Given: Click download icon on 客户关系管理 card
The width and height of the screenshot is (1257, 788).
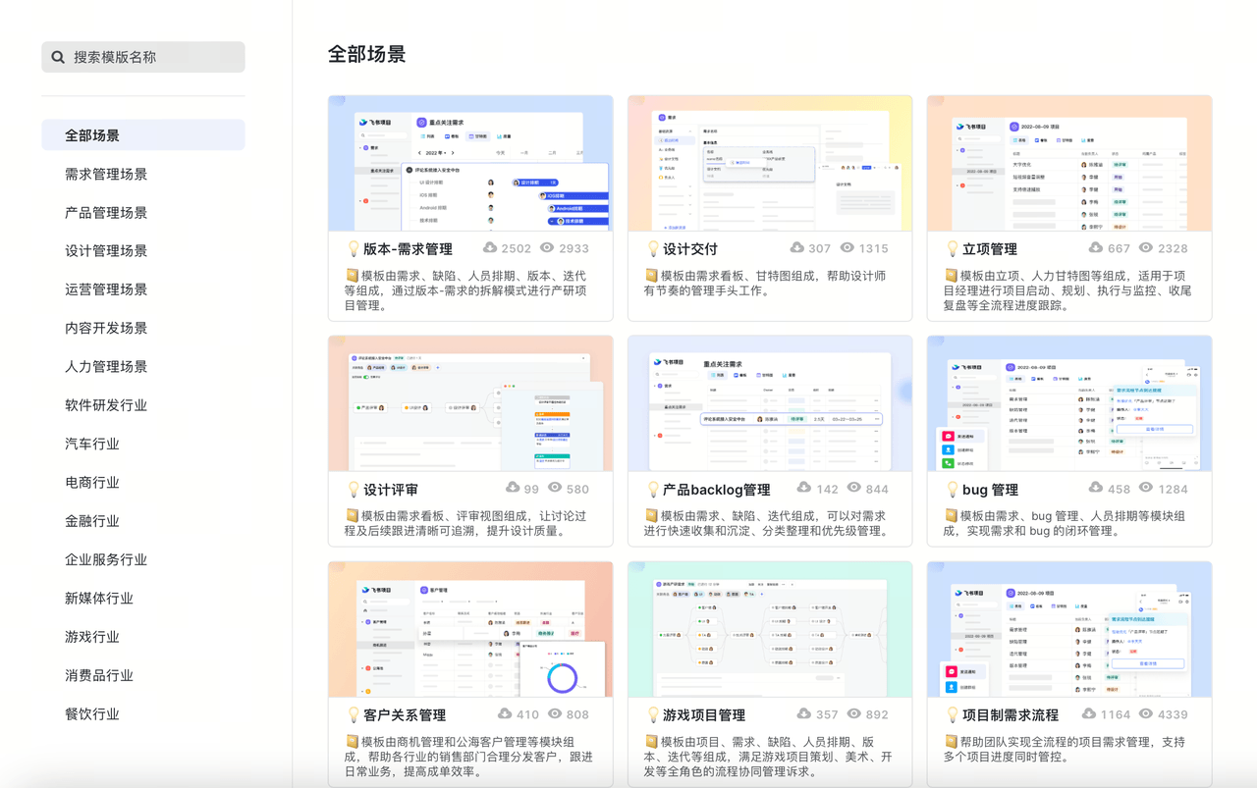Looking at the screenshot, I should click(505, 713).
